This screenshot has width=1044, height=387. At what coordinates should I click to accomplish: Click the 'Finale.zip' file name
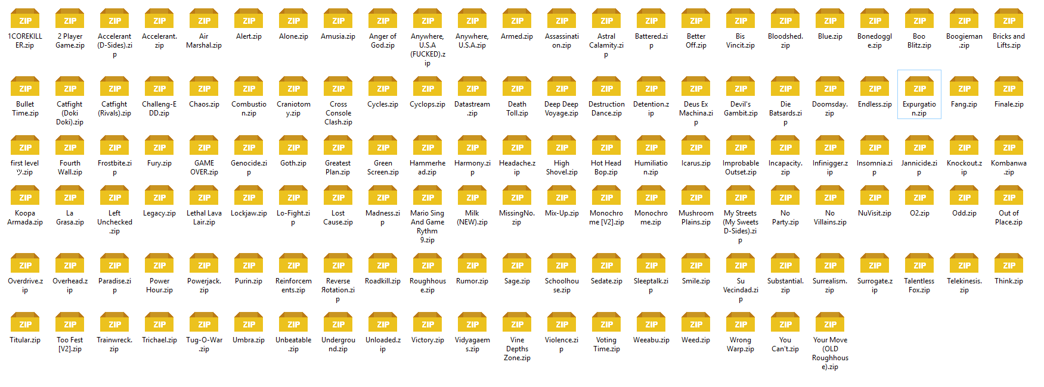point(1009,104)
